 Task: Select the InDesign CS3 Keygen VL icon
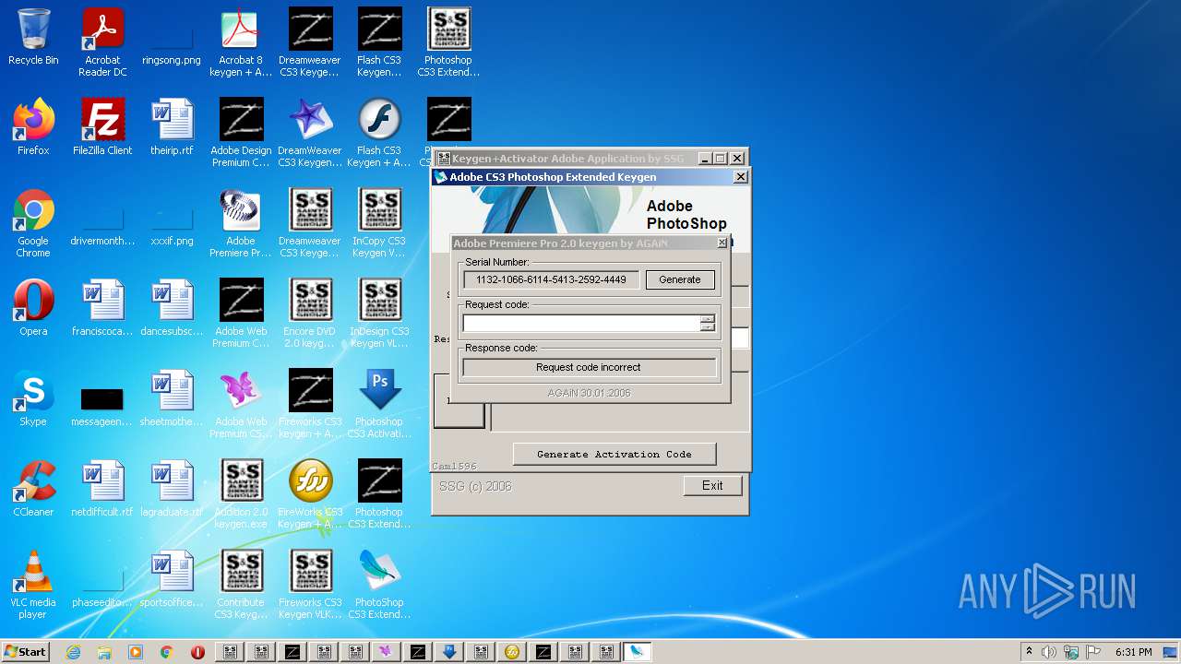(x=379, y=314)
